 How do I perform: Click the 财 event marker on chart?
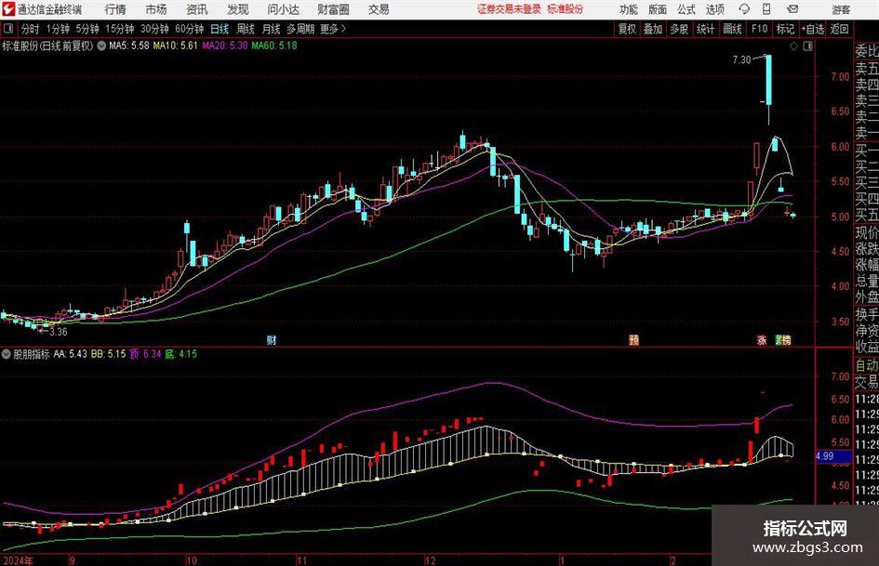272,339
